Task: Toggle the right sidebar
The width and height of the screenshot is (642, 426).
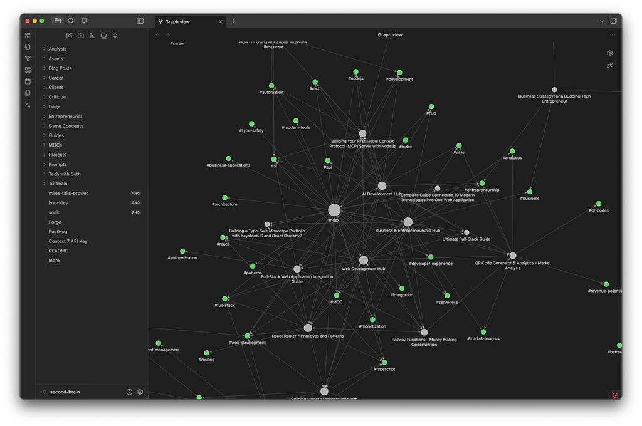Action: coord(613,21)
